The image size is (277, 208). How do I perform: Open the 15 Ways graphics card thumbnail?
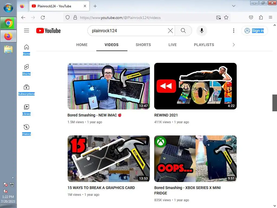[x=109, y=159]
